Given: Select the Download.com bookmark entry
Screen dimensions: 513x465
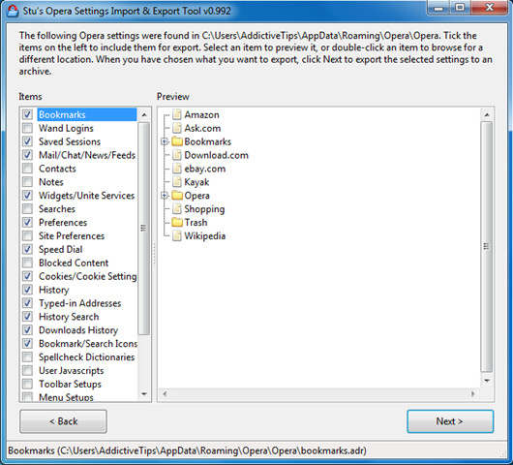Looking at the screenshot, I should (216, 155).
